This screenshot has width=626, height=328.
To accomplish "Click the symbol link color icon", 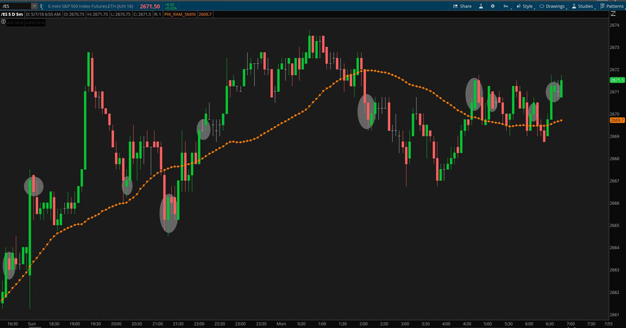I will [x=41, y=6].
